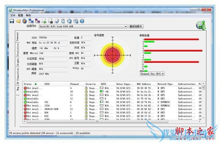Switch to the Summary side tab

tap(18, 37)
